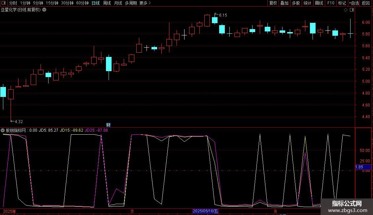Click the 2025年 label on time axis
The height and width of the screenshot is (215, 373).
10,211
